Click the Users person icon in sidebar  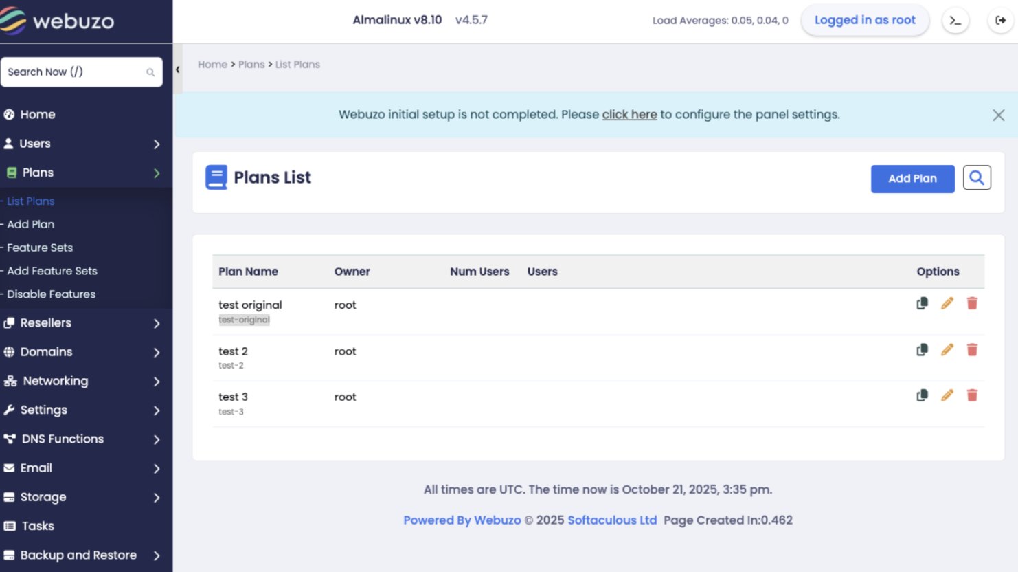tap(8, 144)
